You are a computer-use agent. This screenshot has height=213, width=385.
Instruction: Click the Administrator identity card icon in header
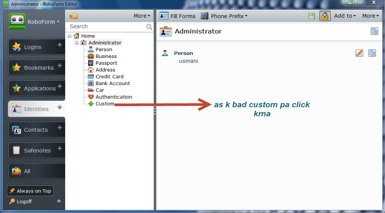pyautogui.click(x=165, y=31)
